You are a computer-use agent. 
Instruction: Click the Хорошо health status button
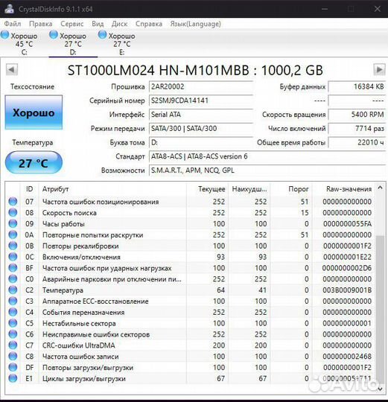pyautogui.click(x=34, y=112)
